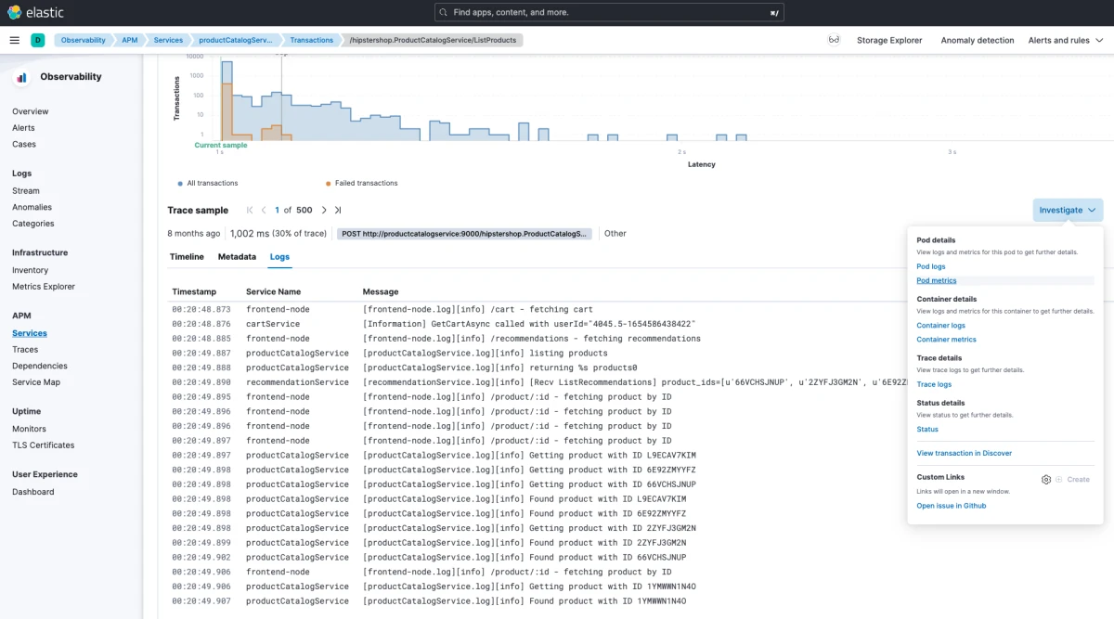
Task: Click APM breadcrumb
Action: coord(130,40)
